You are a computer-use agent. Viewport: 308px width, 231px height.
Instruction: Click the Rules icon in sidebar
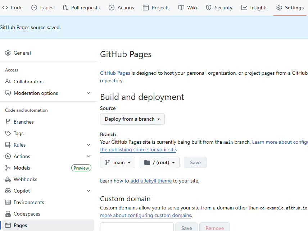[8, 145]
